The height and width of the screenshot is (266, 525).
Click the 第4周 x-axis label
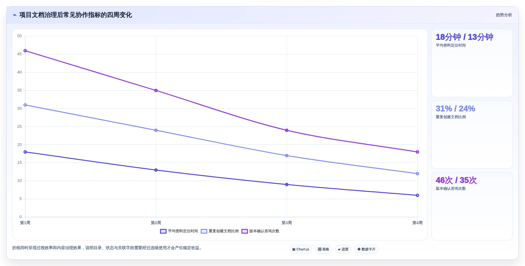[417, 223]
